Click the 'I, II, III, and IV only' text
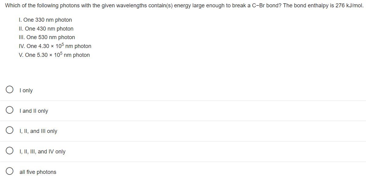 (42, 151)
